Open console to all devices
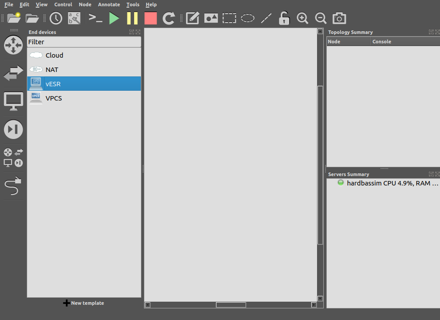 point(95,18)
